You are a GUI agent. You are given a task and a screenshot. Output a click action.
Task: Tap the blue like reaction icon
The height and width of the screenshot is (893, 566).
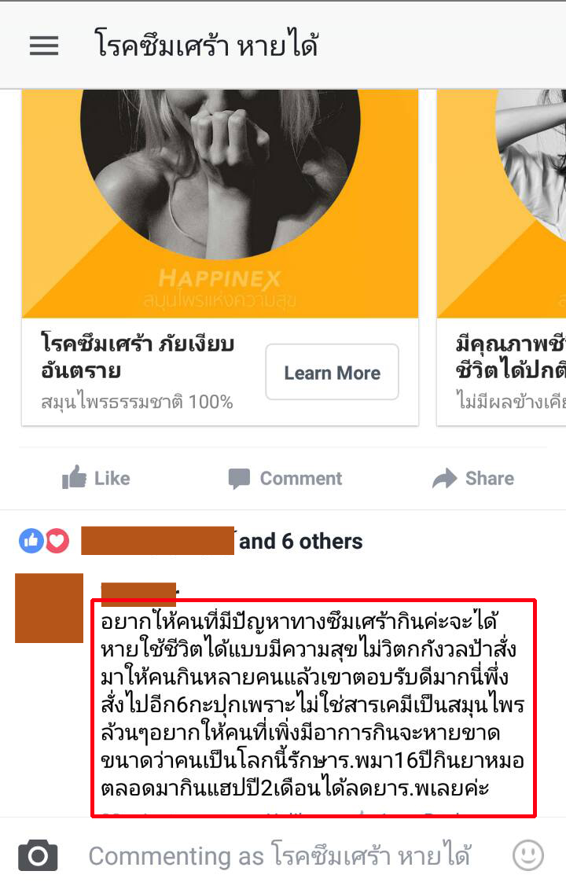click(x=31, y=541)
